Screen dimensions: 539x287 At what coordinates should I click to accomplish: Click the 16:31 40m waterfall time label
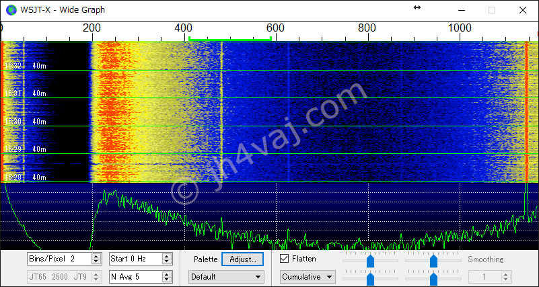25,93
